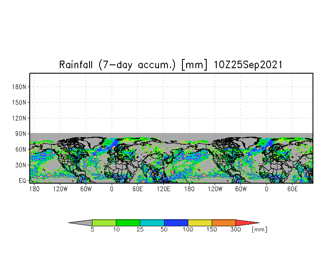Image resolution: width=328 pixels, height=256 pixels.
Task: Click the yellow 100-150 mm legend swatch
Action: click(x=200, y=223)
